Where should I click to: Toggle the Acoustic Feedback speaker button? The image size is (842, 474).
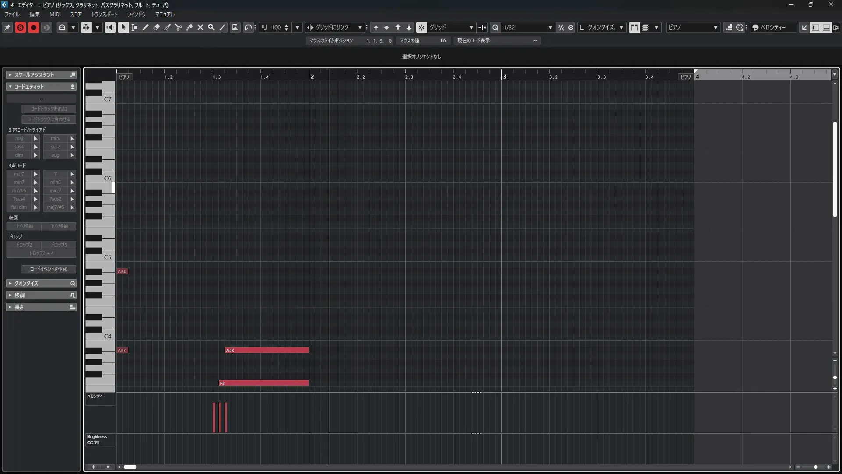110,27
